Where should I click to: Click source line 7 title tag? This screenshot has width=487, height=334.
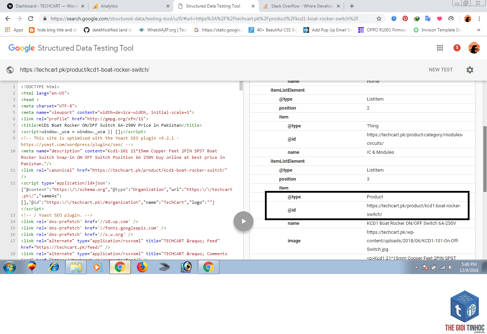(111, 125)
